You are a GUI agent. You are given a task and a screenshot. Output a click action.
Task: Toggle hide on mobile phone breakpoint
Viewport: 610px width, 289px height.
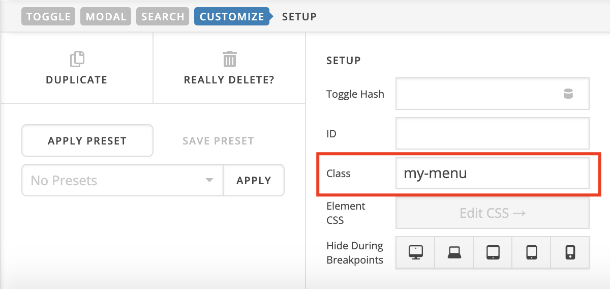(570, 252)
